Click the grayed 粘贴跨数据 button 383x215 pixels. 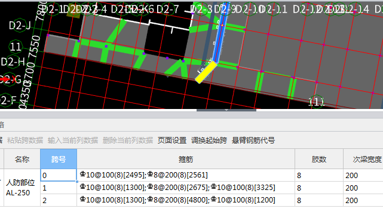point(25,140)
